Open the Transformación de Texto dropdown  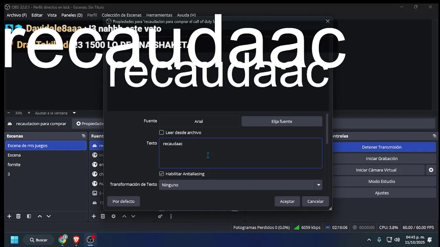tap(241, 185)
